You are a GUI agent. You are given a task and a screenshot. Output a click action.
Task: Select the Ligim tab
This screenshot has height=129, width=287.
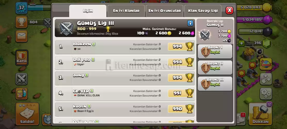click(88, 11)
